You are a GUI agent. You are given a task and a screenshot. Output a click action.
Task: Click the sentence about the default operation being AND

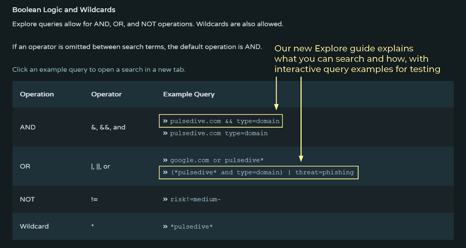[137, 47]
